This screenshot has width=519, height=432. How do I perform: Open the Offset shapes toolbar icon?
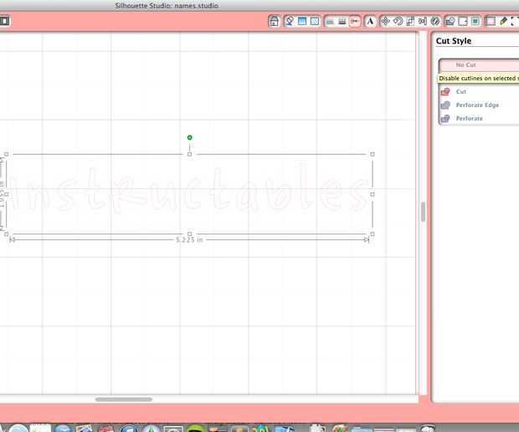point(450,21)
